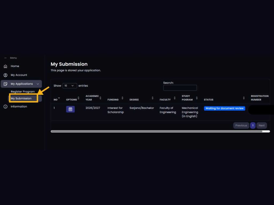The height and width of the screenshot is (205, 274).
Task: Sort table by the NO column arrow
Action: (x=59, y=98)
